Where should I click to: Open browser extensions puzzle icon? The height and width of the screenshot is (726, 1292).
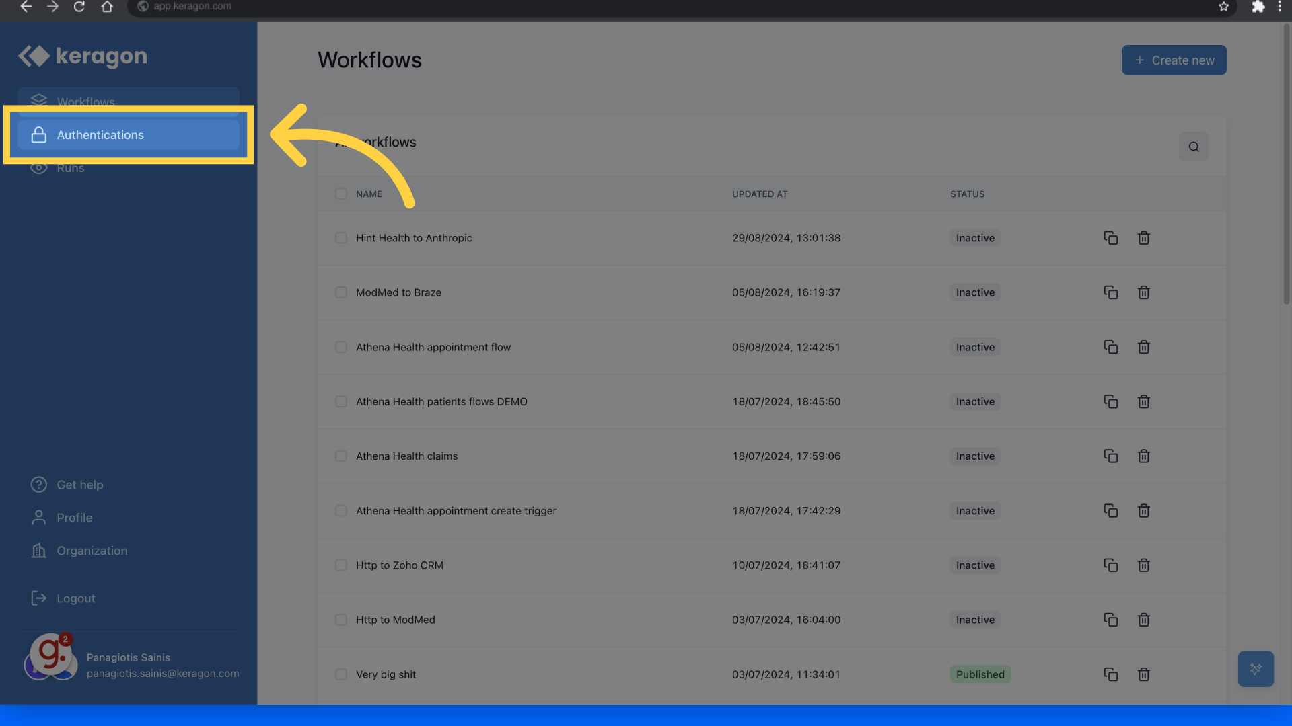1258,7
